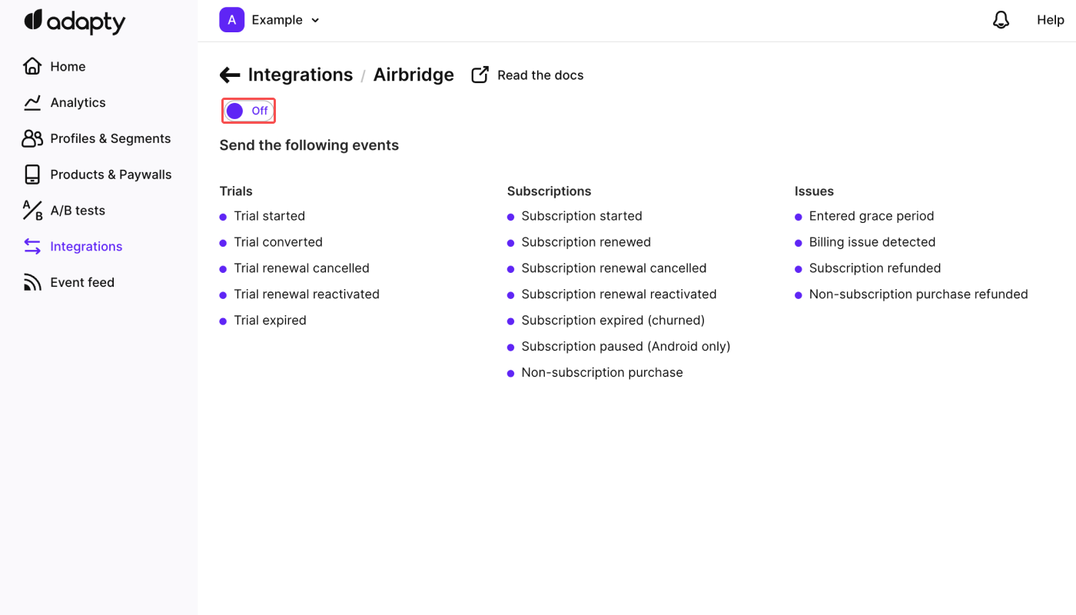Viewport: 1076px width, 615px height.
Task: Click the Example app name
Action: coord(277,20)
